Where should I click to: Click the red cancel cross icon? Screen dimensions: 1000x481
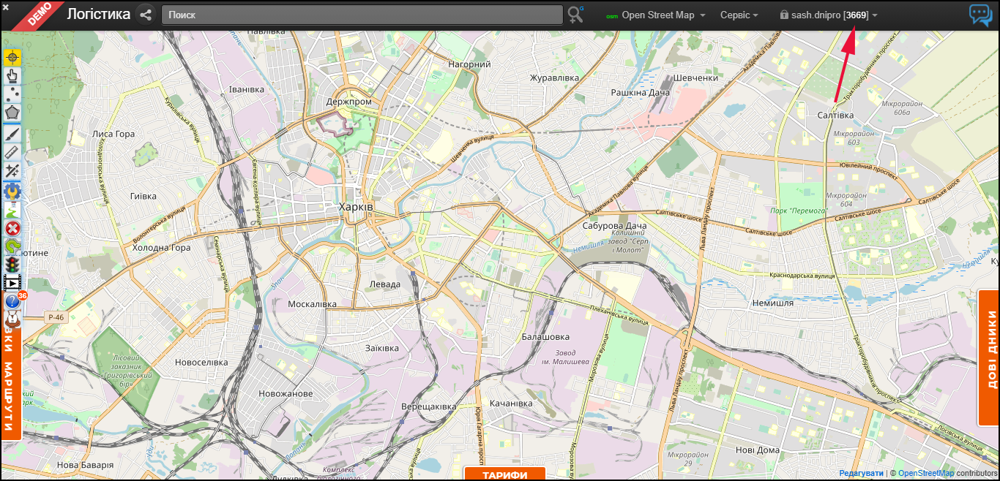[x=12, y=228]
